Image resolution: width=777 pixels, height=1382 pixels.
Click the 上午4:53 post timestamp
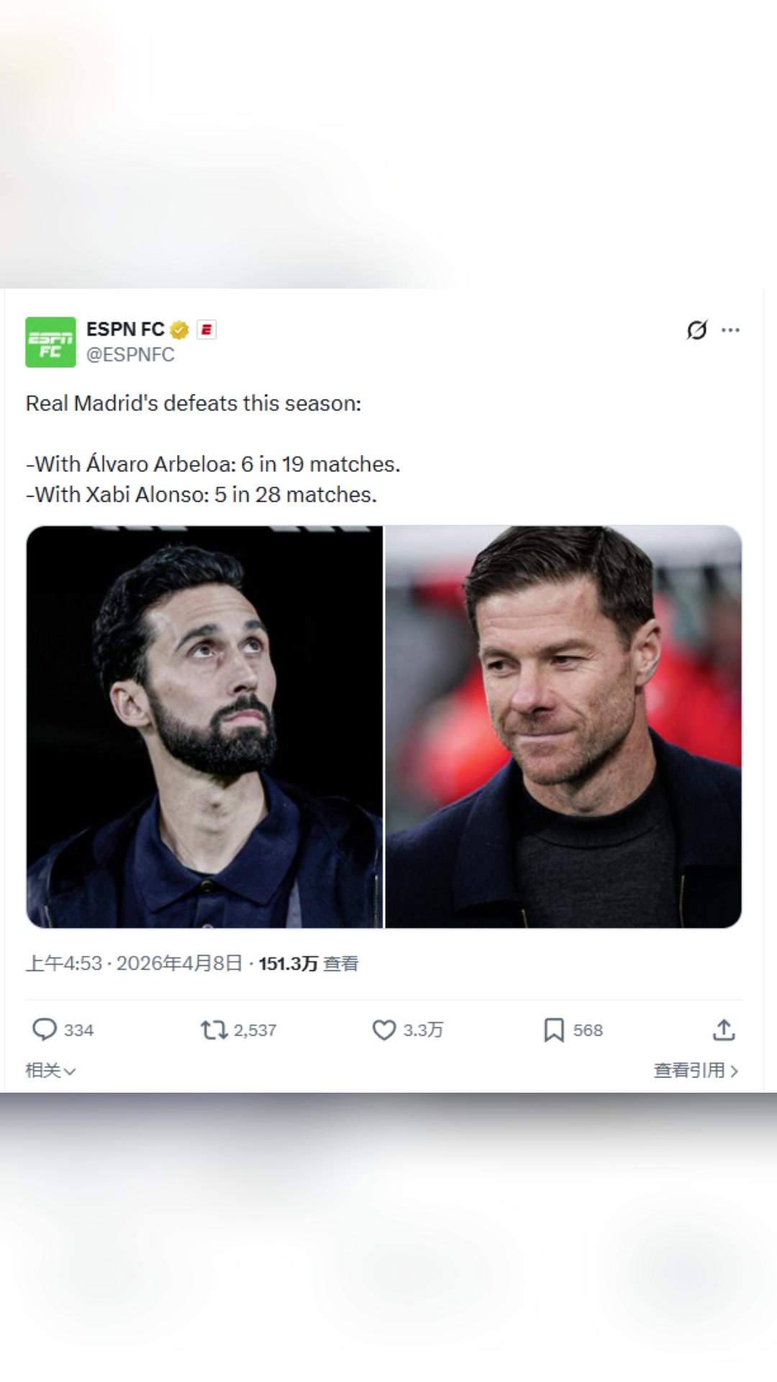click(63, 963)
